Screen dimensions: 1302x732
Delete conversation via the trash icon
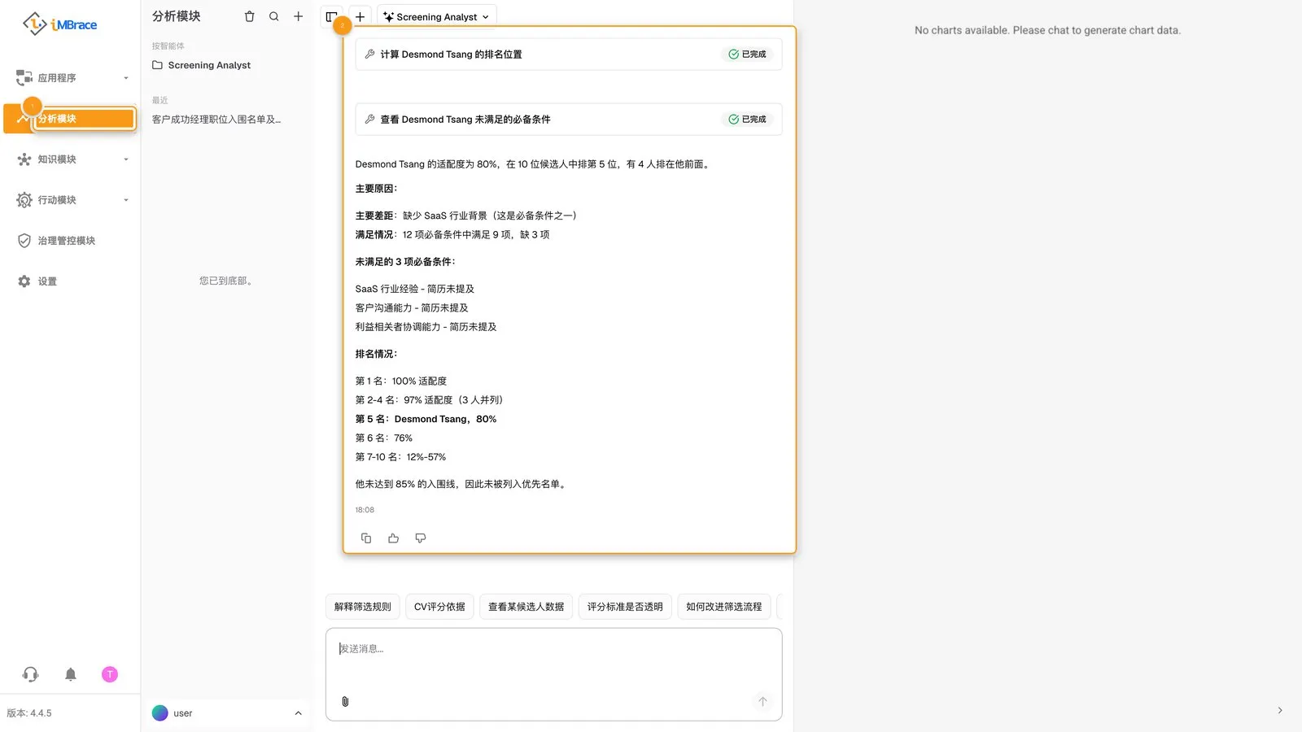[x=250, y=16]
